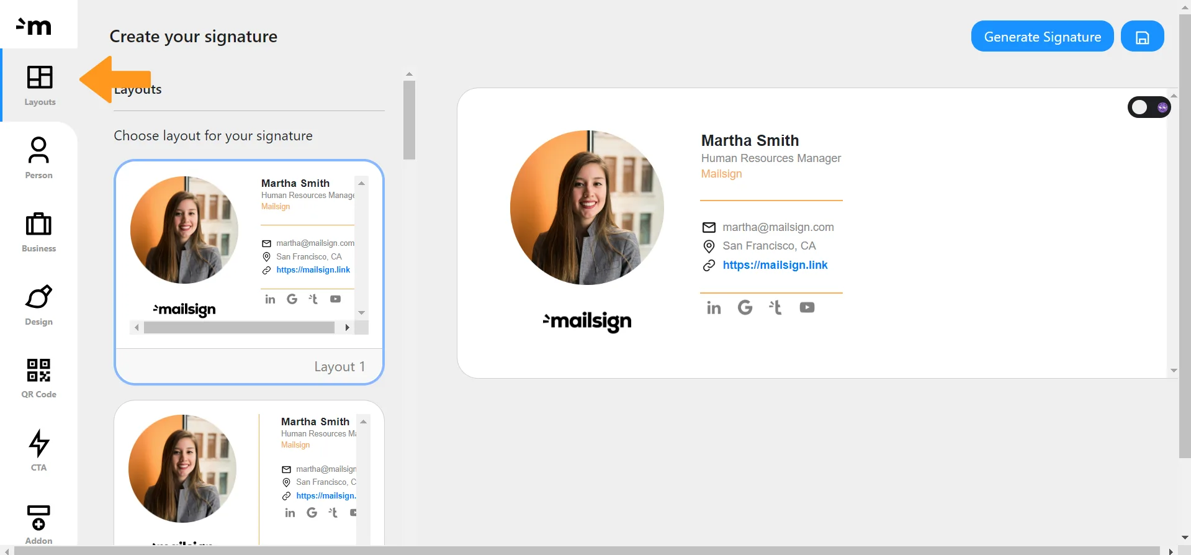
Task: Click right arrow of Layout 1 horizontal scrollbar
Action: point(347,328)
